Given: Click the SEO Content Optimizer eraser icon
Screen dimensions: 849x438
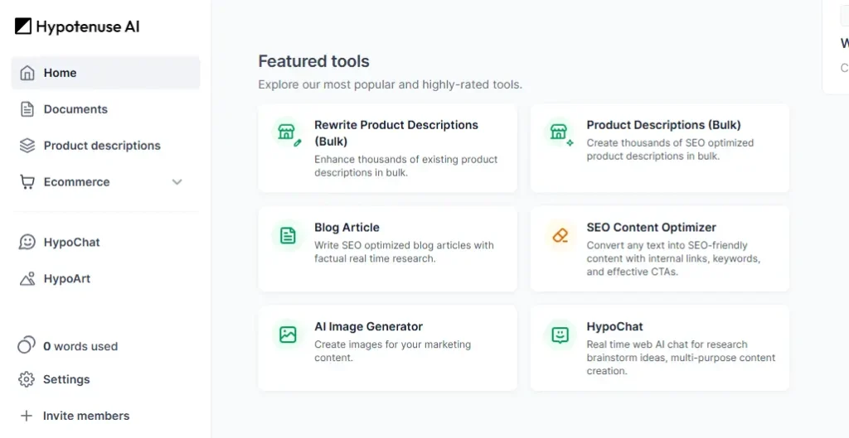Looking at the screenshot, I should pos(560,236).
